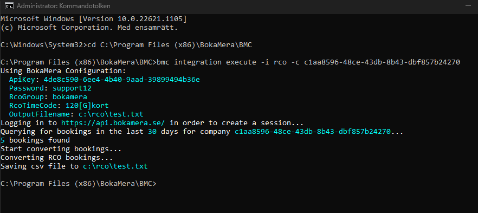Click the company ID in the querying line

point(313,132)
